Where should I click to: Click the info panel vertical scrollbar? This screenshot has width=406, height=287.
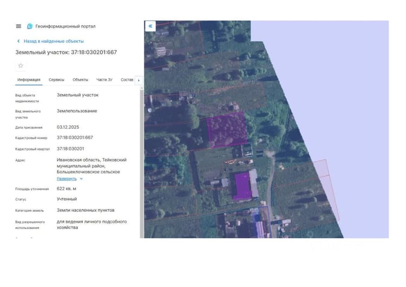(142, 163)
